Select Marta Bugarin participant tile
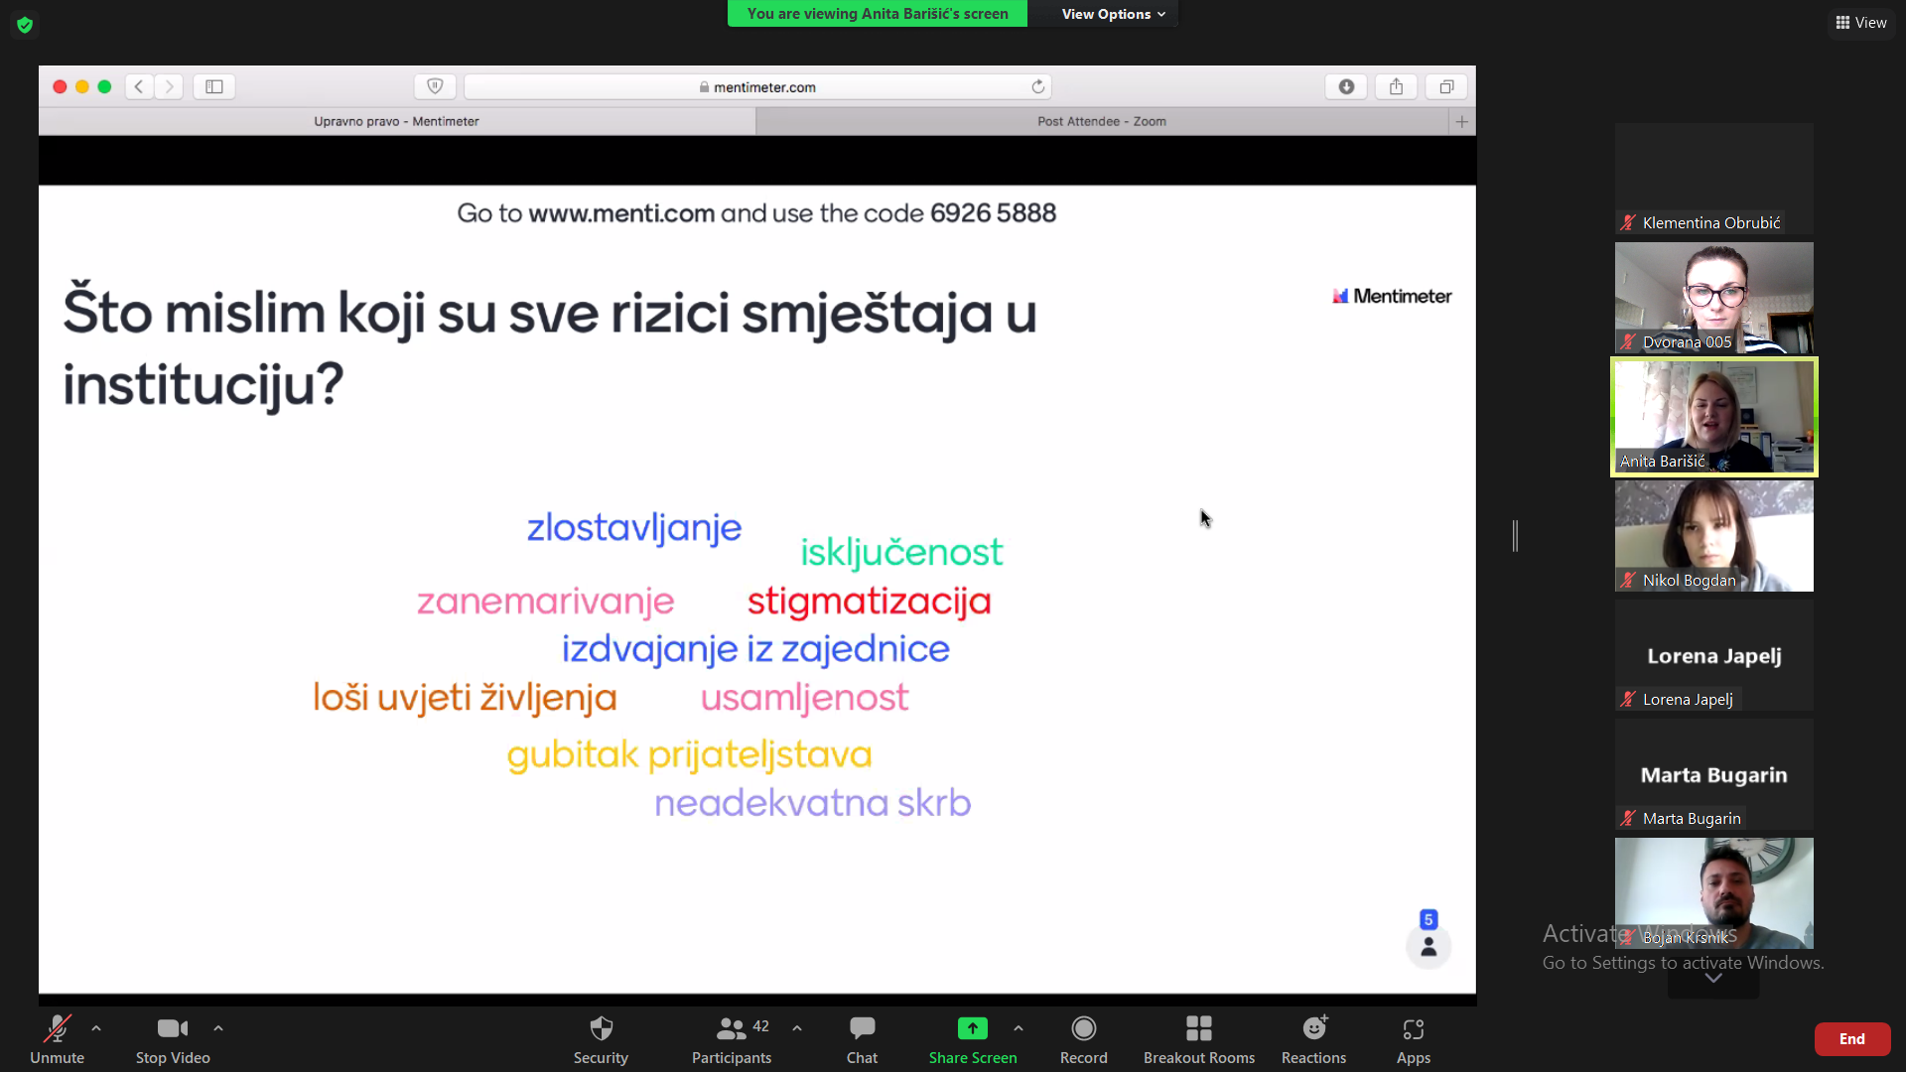 pos(1714,774)
